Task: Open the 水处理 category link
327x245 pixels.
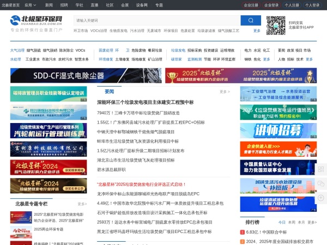Action: point(16,59)
